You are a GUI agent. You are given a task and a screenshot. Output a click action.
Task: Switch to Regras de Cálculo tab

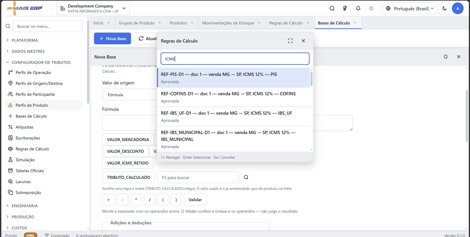point(286,23)
